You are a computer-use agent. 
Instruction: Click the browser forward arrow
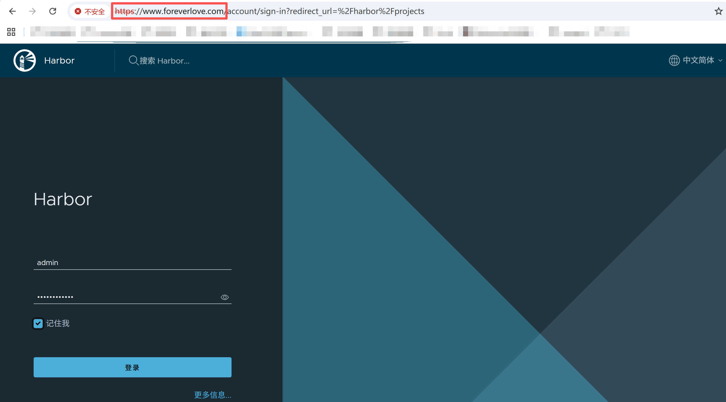33,11
